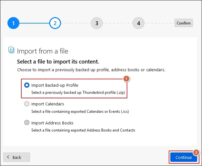
Task: Click the 'Import Calendars' label text
Action: tap(48, 104)
